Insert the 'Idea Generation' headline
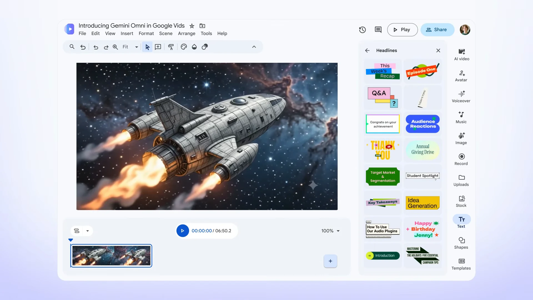Screen dimensions: 533x300 pyautogui.click(x=423, y=203)
